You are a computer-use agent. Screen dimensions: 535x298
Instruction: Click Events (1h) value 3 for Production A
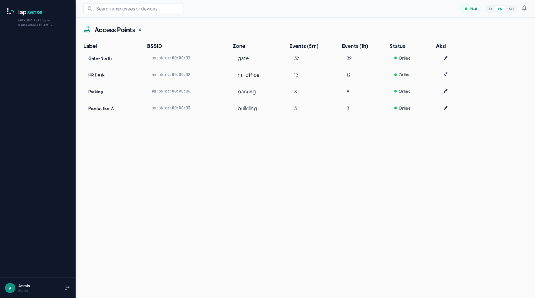[348, 108]
